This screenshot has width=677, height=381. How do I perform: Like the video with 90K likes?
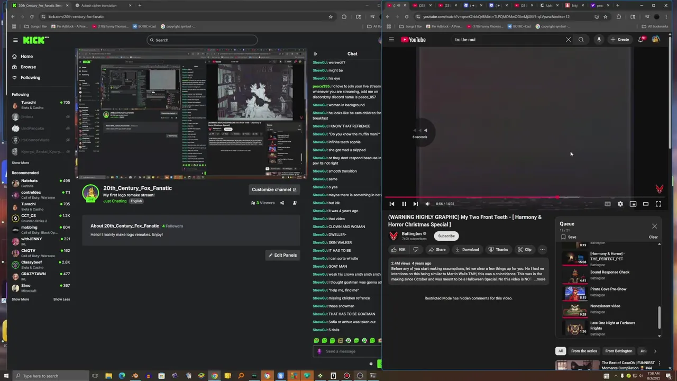tap(399, 250)
